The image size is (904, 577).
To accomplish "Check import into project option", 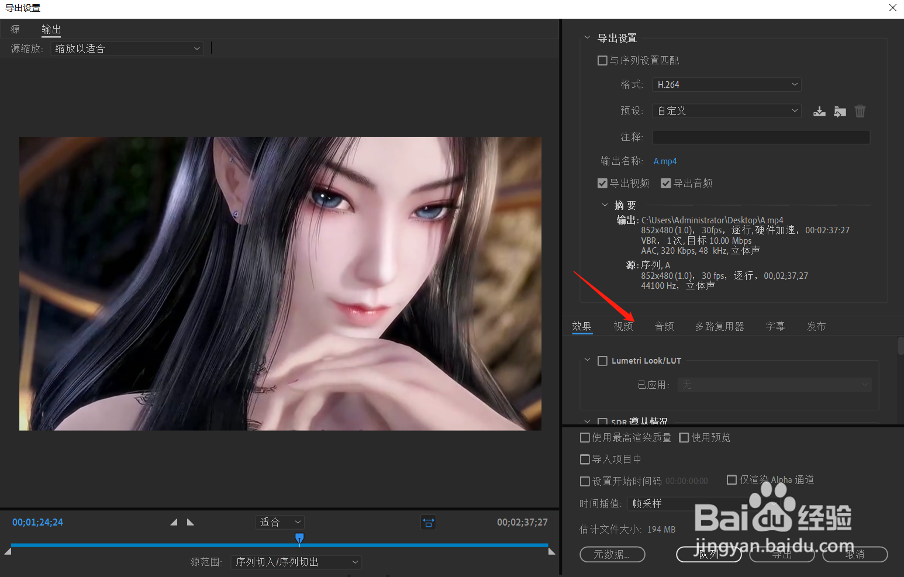I will (x=585, y=459).
